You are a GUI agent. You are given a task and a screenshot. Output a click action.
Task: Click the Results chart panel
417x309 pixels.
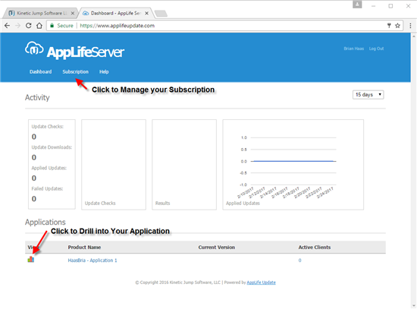coord(184,165)
